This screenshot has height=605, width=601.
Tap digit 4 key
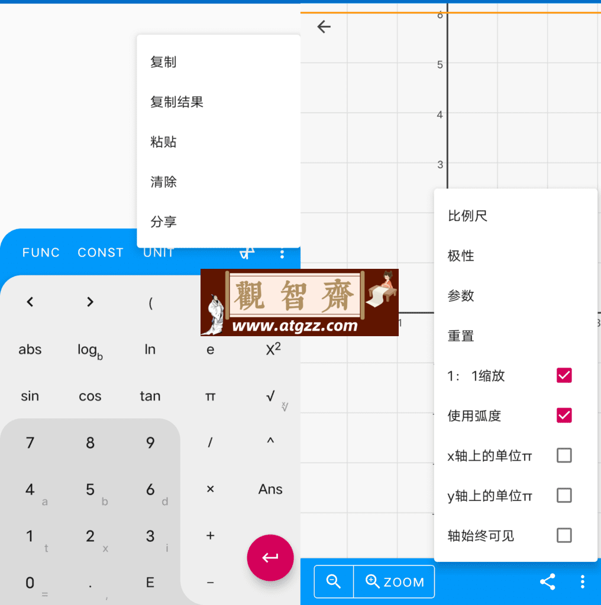(30, 490)
